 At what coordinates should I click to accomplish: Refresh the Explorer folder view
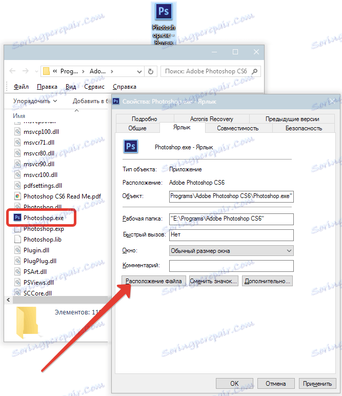coord(151,71)
